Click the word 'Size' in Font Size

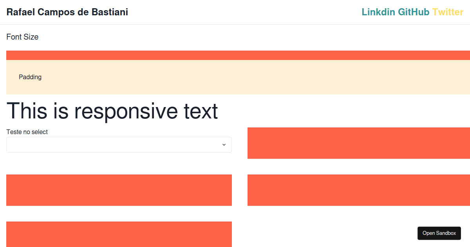tap(31, 37)
